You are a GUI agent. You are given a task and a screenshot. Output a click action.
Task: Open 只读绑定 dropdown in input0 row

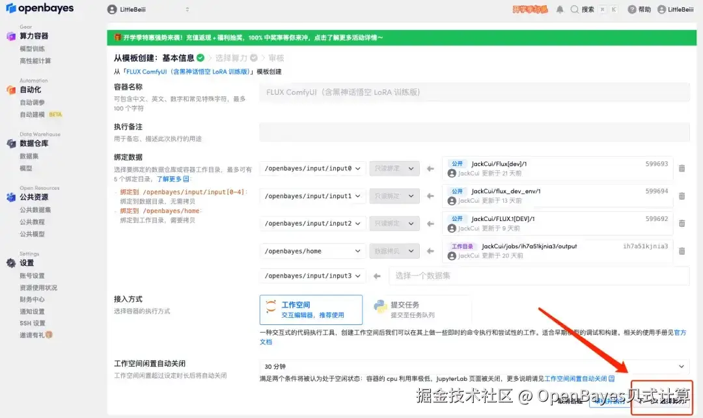click(x=394, y=169)
